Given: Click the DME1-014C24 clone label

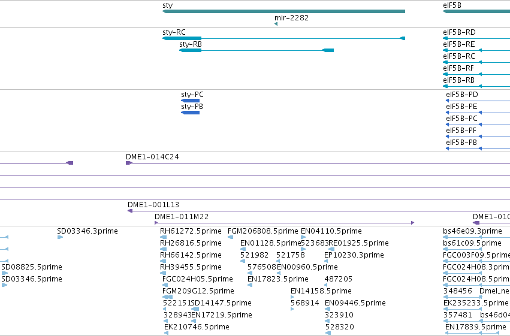Looking at the screenshot, I should 153,157.
